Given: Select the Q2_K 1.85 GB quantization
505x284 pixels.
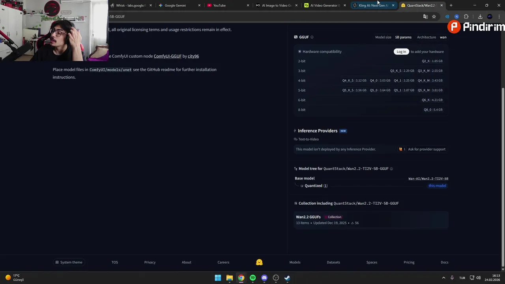Looking at the screenshot, I should [x=432, y=61].
